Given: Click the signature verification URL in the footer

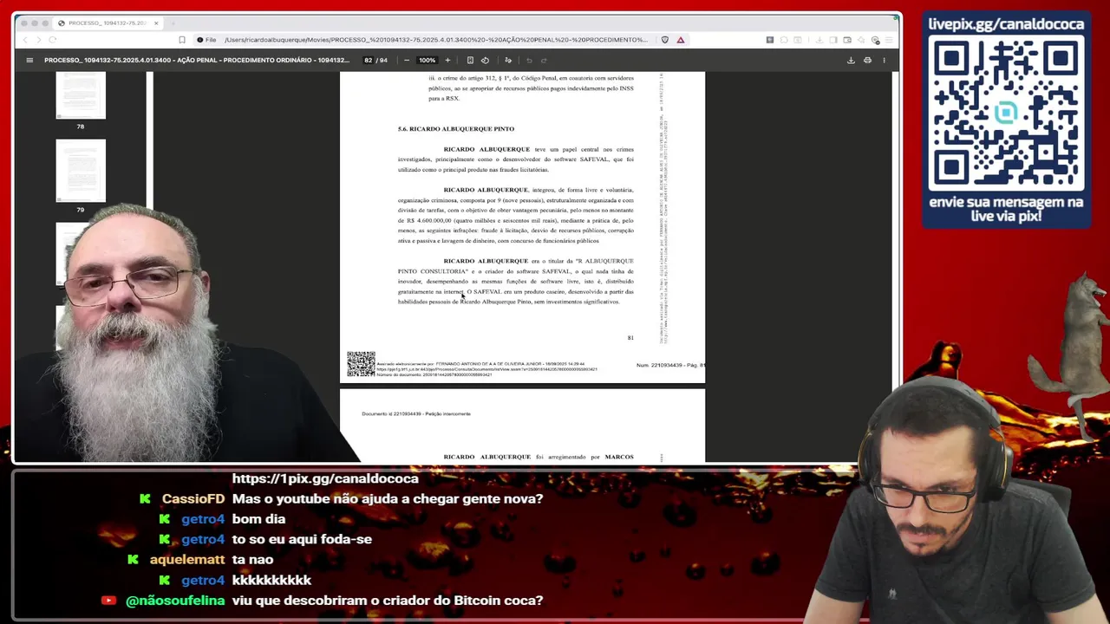Looking at the screenshot, I should tap(486, 369).
